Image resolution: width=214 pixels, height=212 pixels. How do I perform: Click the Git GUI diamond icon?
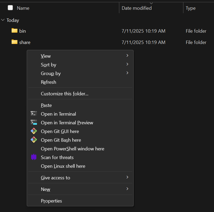click(34, 131)
